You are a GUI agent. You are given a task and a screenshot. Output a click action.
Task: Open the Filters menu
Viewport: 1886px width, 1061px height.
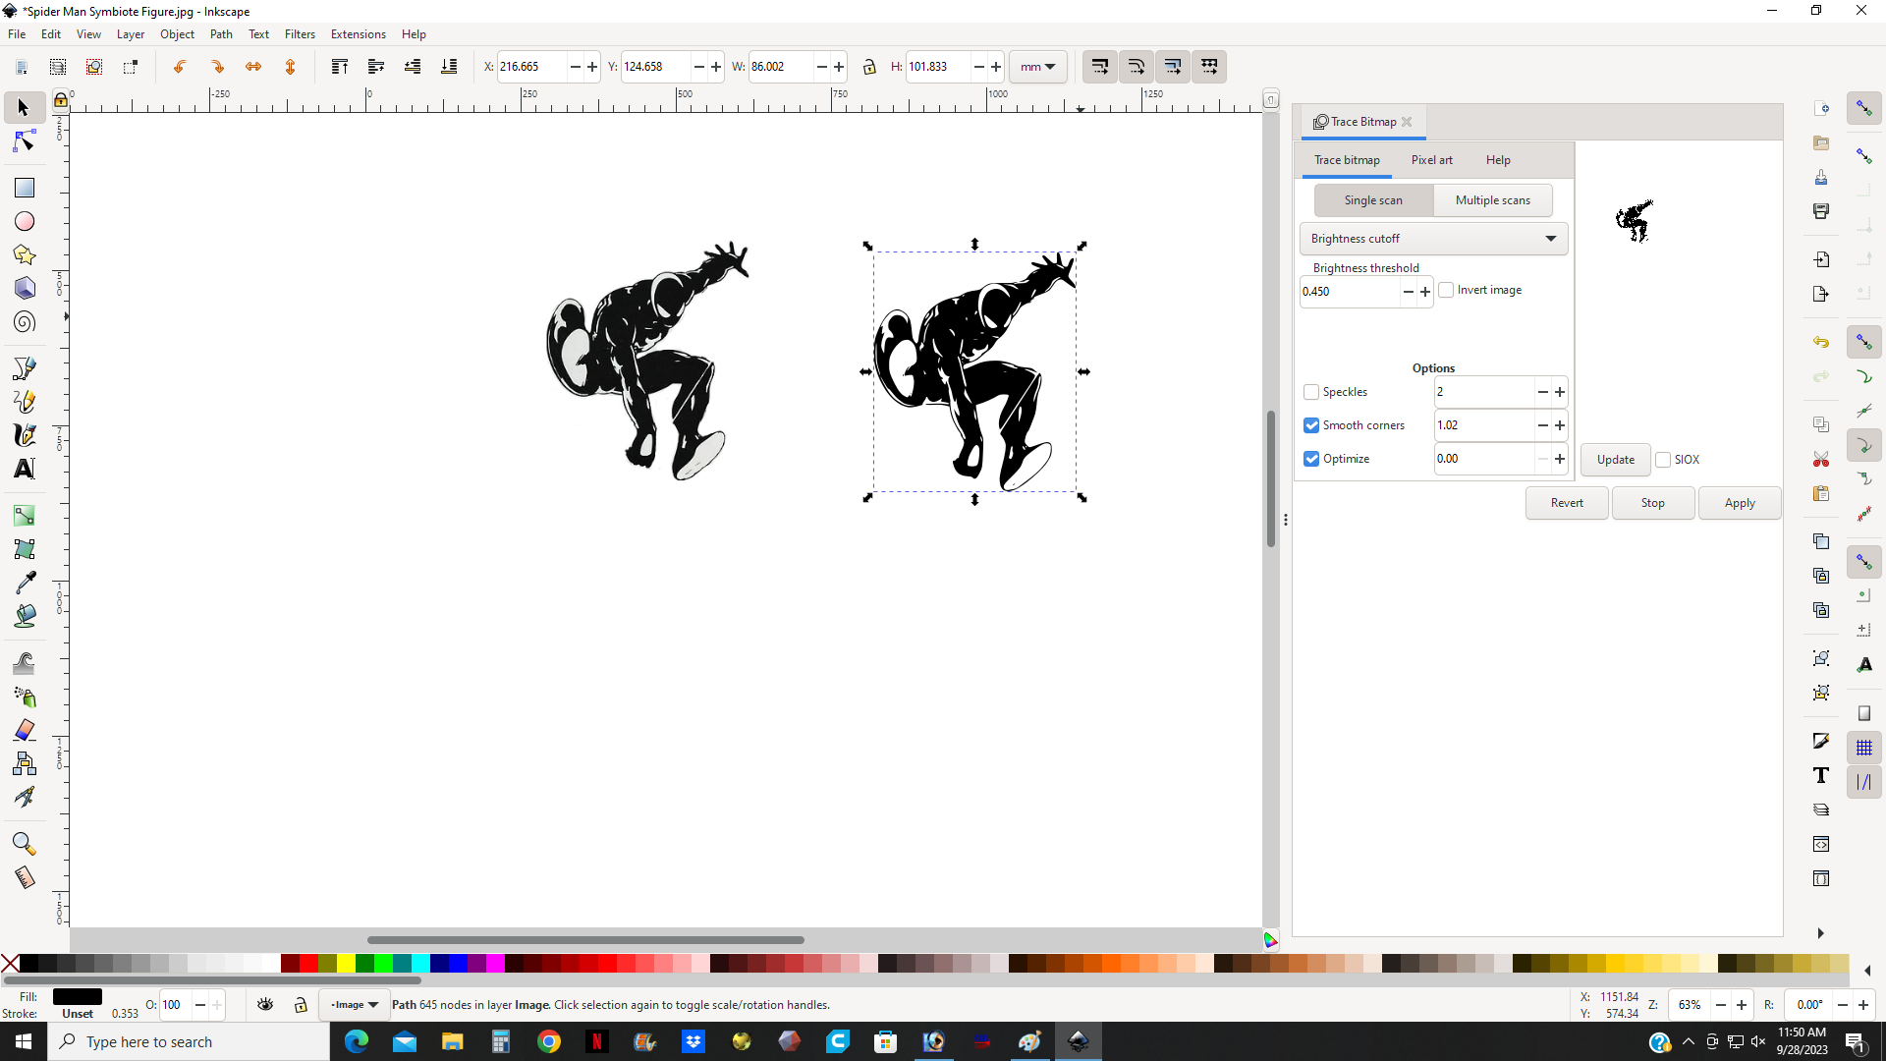[300, 34]
